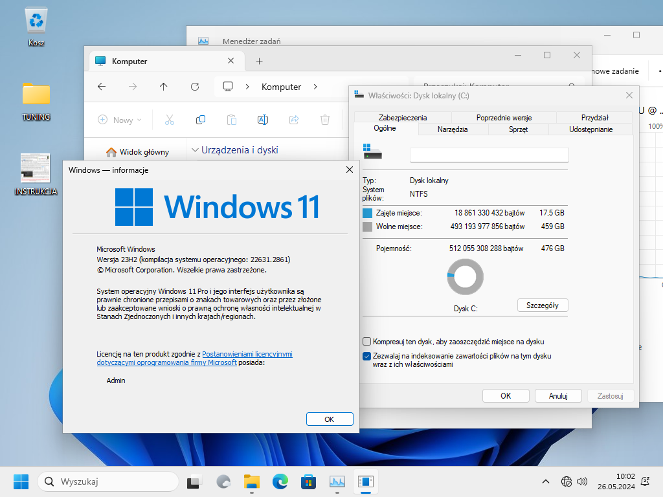The image size is (663, 497).
Task: Switch to the Udostępnianie tab
Action: [590, 129]
